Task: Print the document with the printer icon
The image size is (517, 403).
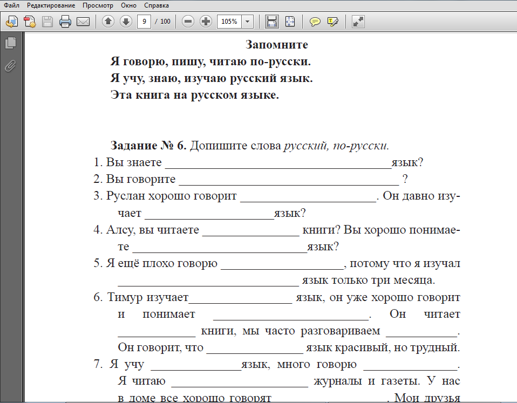Action: 65,22
